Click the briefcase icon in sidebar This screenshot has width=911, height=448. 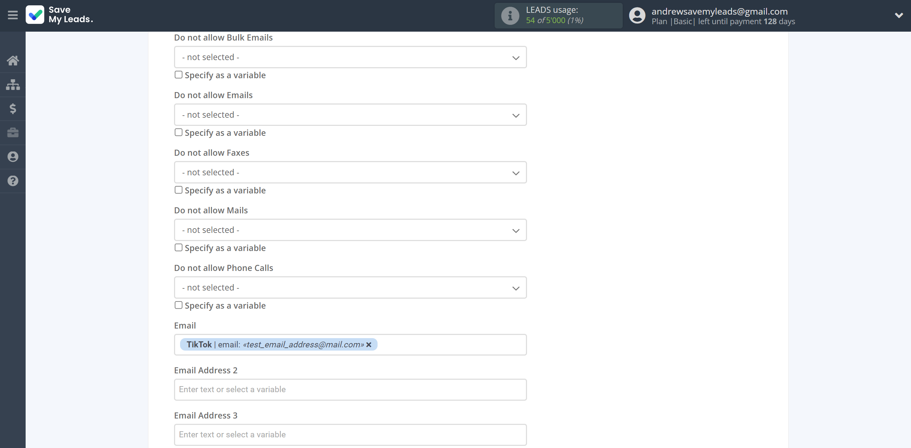click(x=13, y=133)
